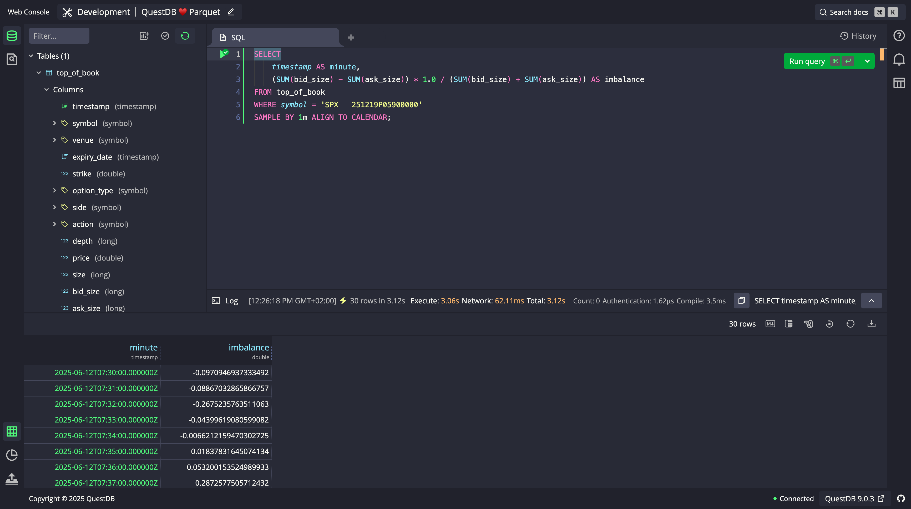The height and width of the screenshot is (509, 911).
Task: Click the 0.2872577505712432 imbalance cell
Action: 216,483
